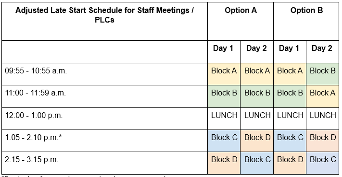Select Option A Day 1 LUNCH cell
This screenshot has height=177, width=342.
tap(224, 119)
